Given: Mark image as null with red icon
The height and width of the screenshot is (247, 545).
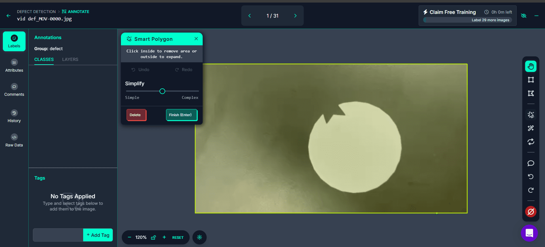Looking at the screenshot, I should coord(531,212).
